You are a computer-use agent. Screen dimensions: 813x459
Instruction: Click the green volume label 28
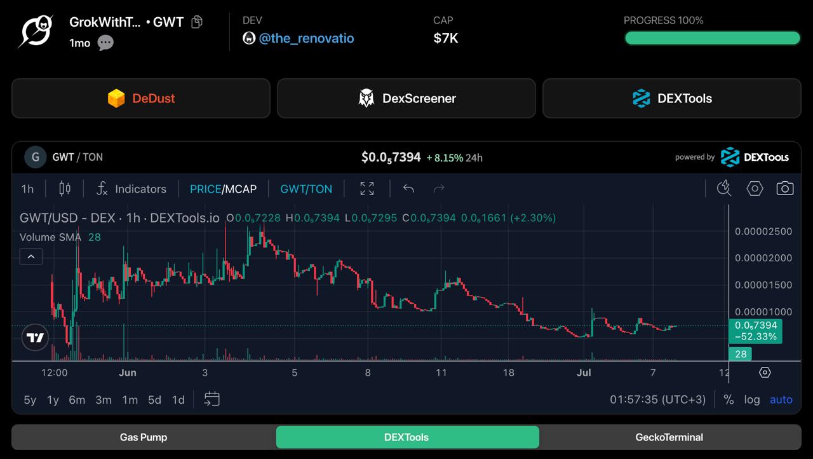(x=741, y=354)
